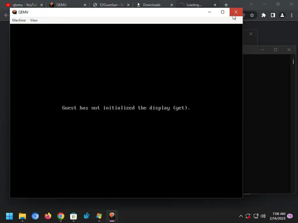The image size is (298, 223).
Task: Toggle the browser side panel
Action: 273,15
